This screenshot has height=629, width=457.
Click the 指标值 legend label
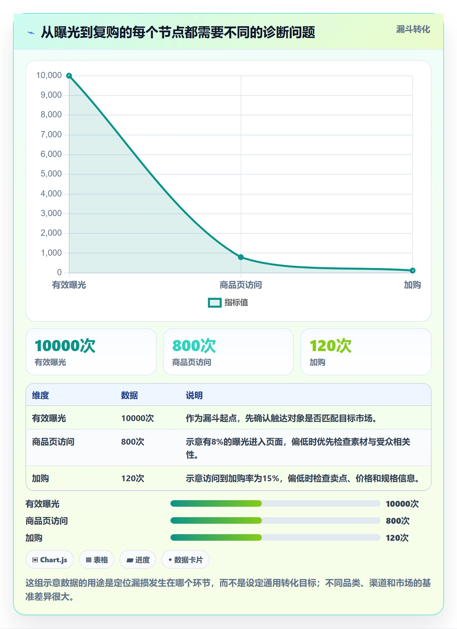236,303
